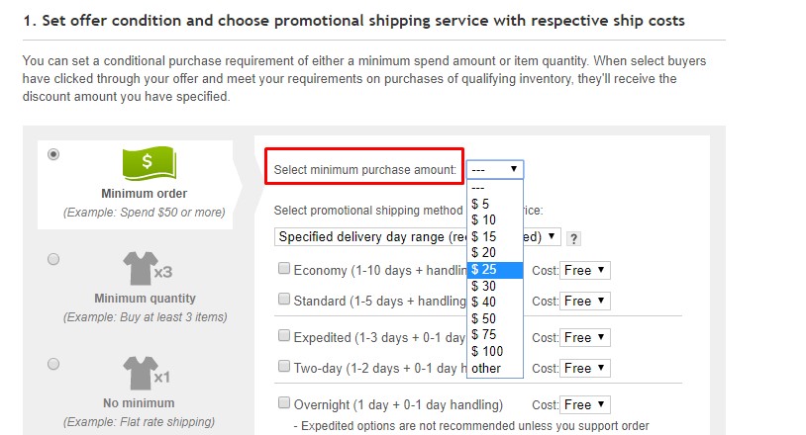The image size is (806, 435).
Task: Open the Specified delivery day range dropdown
Action: 418,237
